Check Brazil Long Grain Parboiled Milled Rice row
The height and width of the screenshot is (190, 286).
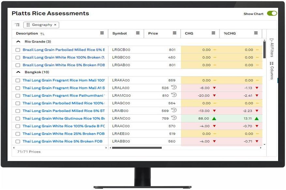pyautogui.click(x=18, y=50)
